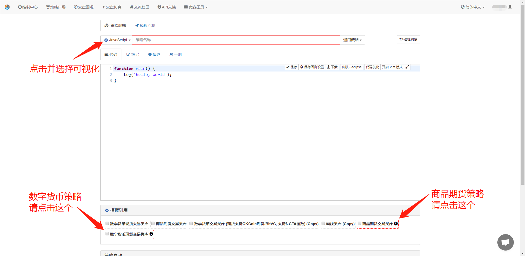Viewport: 525px width, 256px height.
Task: Click the 策略名称 strategy name input field
Action: [236, 40]
